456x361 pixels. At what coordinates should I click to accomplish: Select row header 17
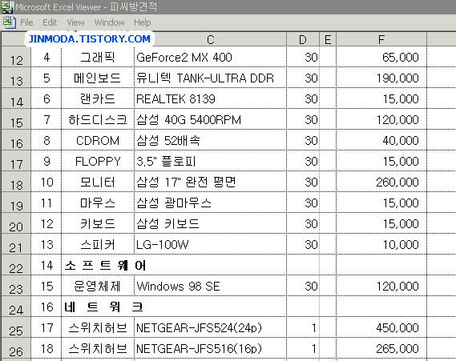click(16, 161)
